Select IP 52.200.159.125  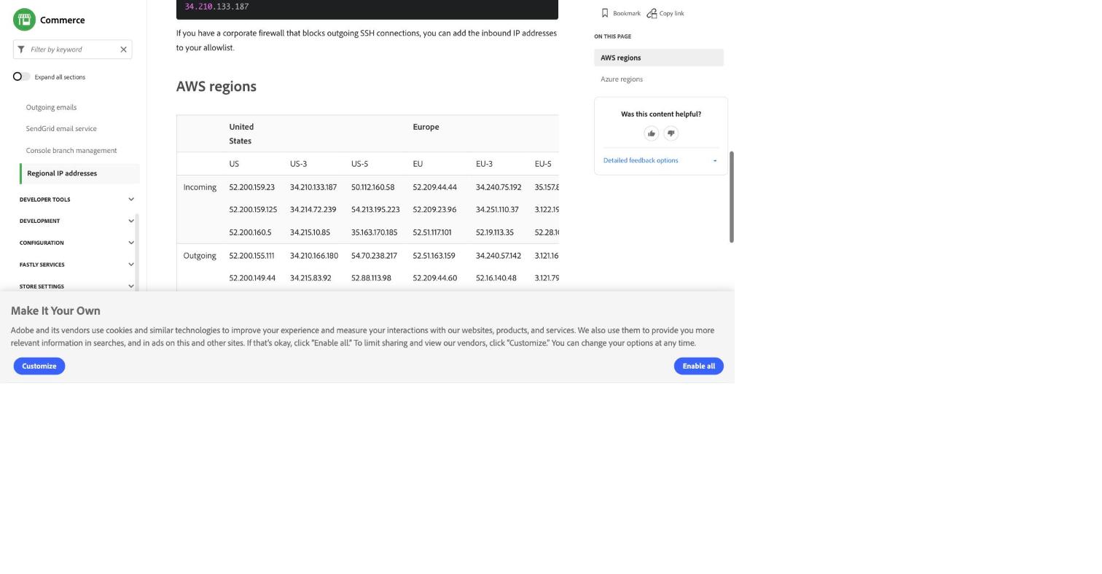click(x=253, y=210)
